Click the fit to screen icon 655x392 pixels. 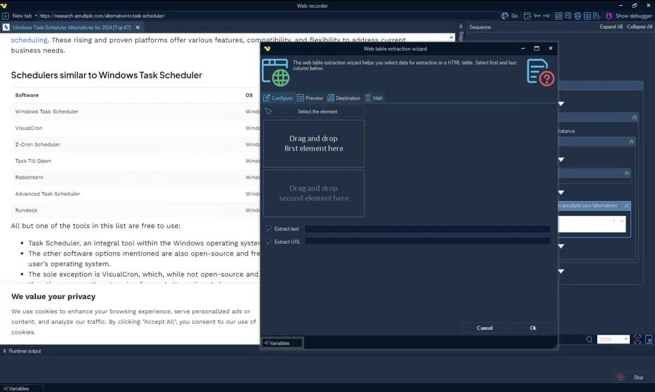click(637, 340)
